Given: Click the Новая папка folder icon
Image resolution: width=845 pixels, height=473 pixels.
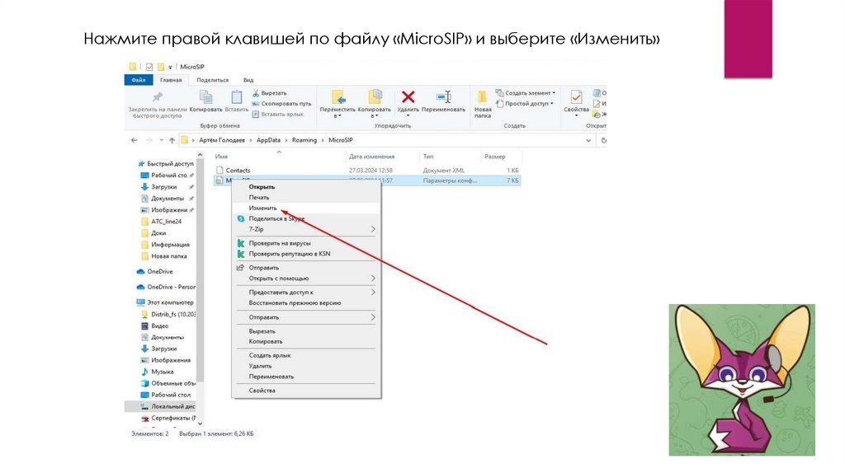Looking at the screenshot, I should (482, 97).
